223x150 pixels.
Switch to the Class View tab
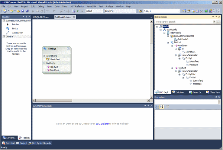coord(213,92)
